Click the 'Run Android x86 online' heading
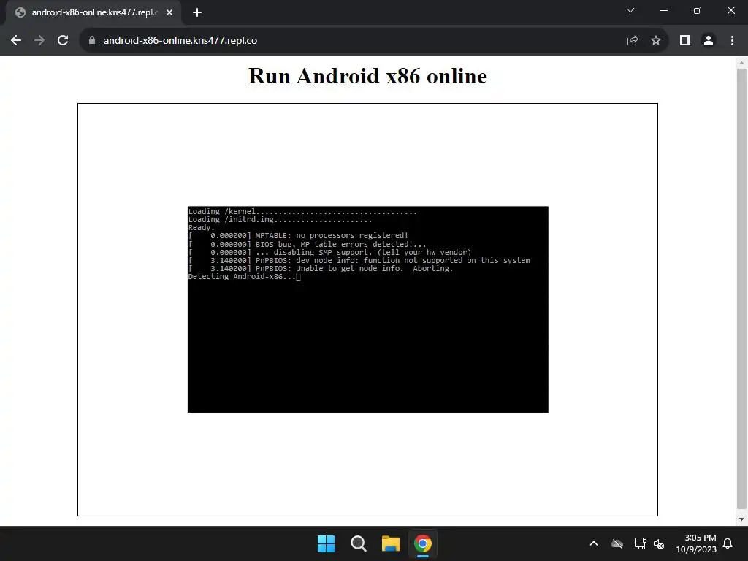The height and width of the screenshot is (561, 748). pyautogui.click(x=368, y=76)
